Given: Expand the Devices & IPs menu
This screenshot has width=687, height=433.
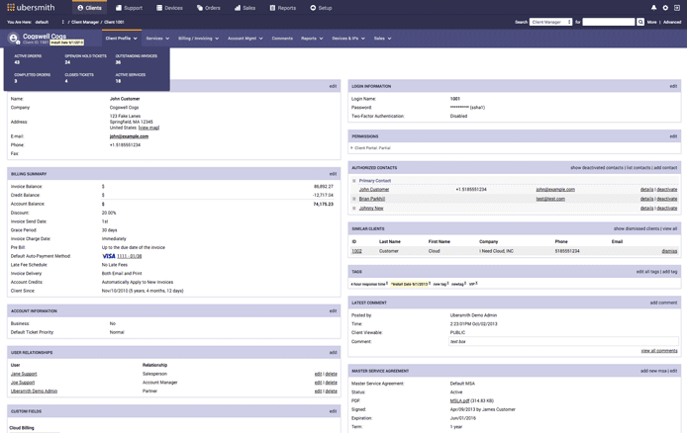Looking at the screenshot, I should [348, 39].
